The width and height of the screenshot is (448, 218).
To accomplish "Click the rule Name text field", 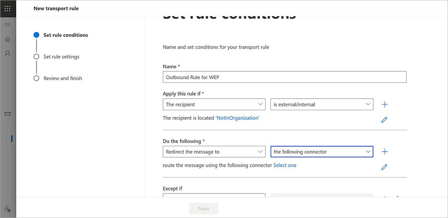I will coord(284,77).
